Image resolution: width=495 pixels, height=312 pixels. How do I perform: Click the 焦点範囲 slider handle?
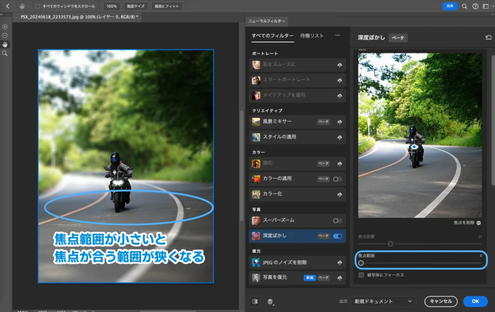361,263
